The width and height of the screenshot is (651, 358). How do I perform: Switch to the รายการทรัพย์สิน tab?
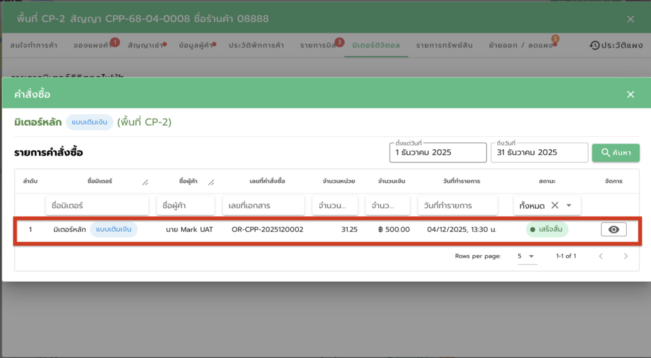click(446, 46)
